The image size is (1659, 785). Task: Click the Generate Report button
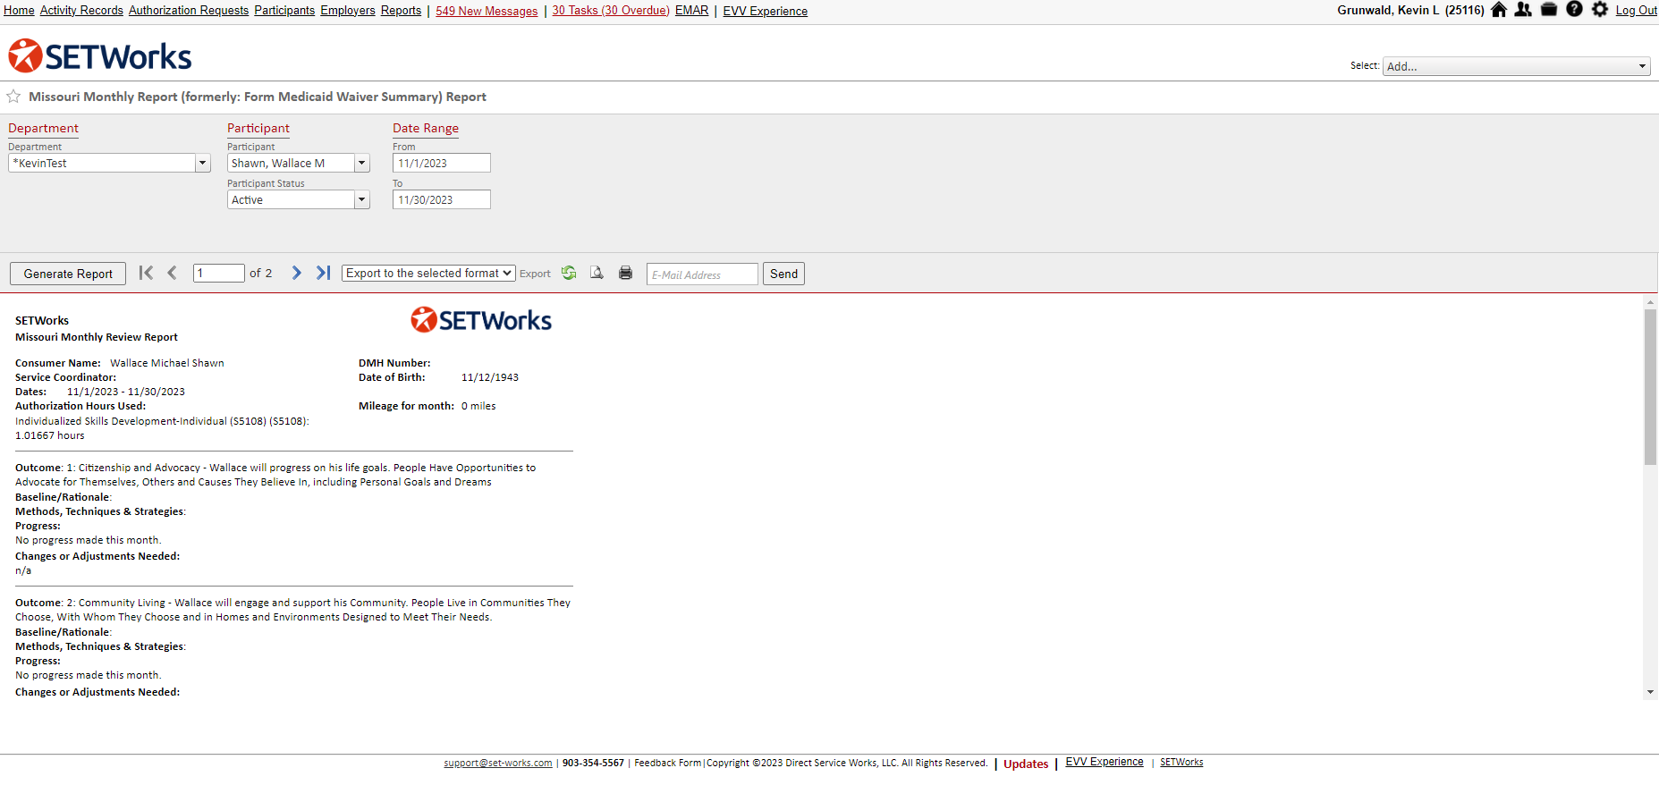pos(68,274)
